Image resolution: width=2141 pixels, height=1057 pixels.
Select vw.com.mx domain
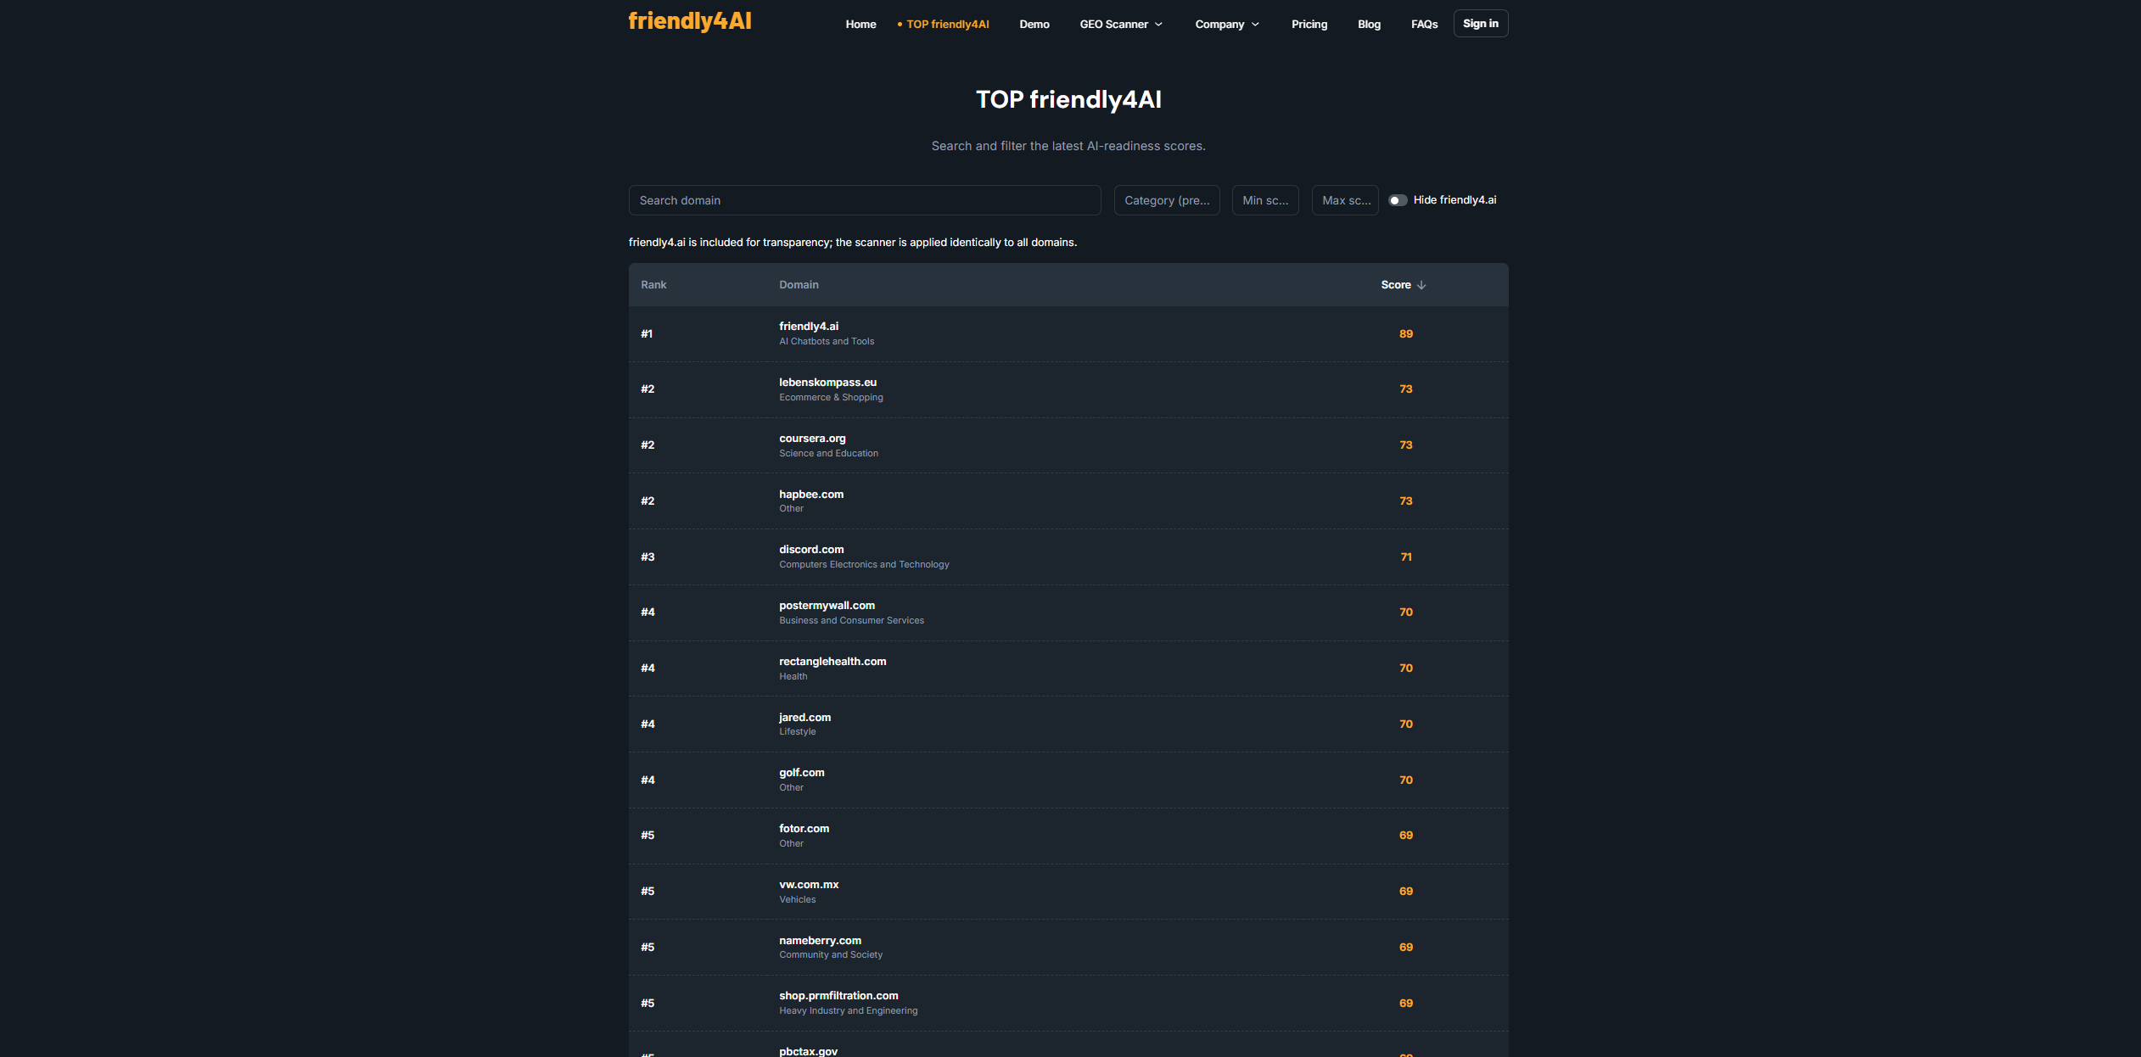(809, 885)
